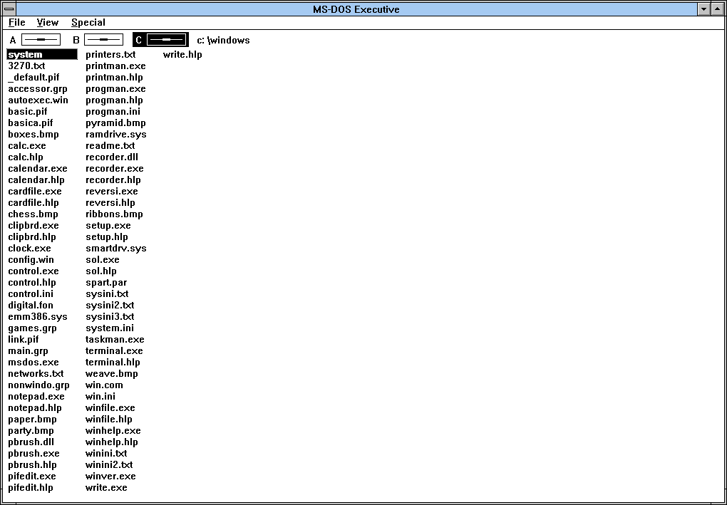Select taskman.exe file
Viewport: 727px width, 505px height.
click(115, 340)
